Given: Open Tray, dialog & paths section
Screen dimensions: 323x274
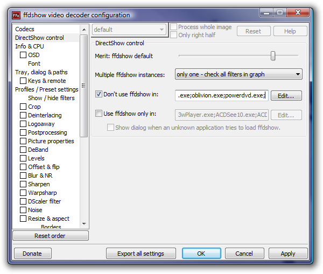Looking at the screenshot, I should (x=41, y=72).
